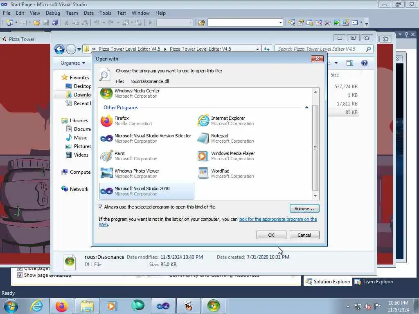
Task: Choose Paint from the program list
Action: pyautogui.click(x=146, y=156)
